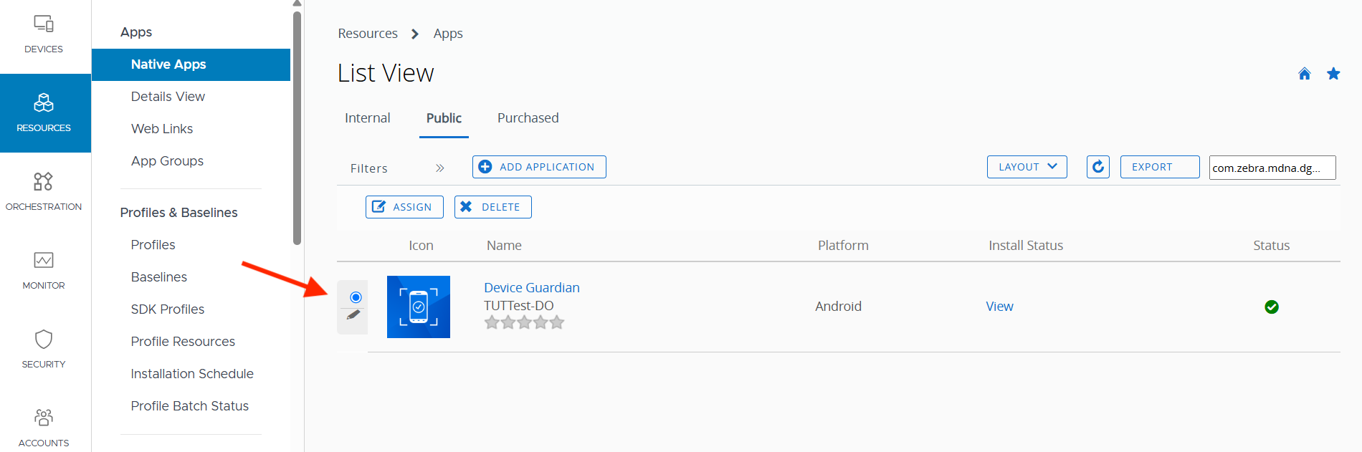
Task: Click the home icon
Action: (1305, 74)
